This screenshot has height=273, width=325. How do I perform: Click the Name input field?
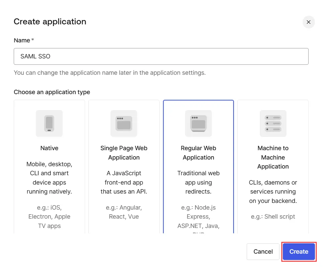161,56
